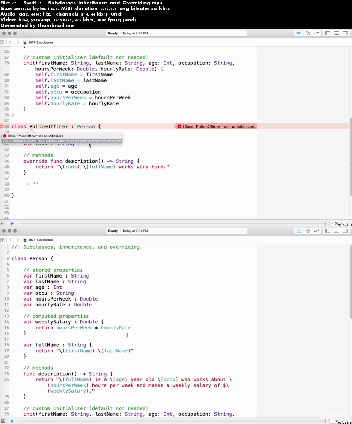
Task: Toggle Utilities panel in 7:34 PM window
Action: click(x=345, y=231)
